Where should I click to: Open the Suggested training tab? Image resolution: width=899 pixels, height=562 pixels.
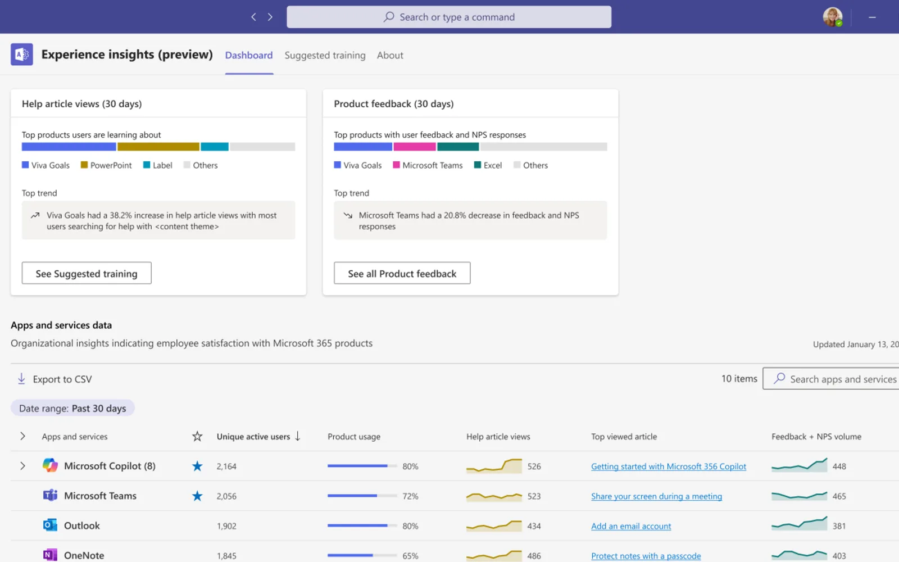[325, 55]
